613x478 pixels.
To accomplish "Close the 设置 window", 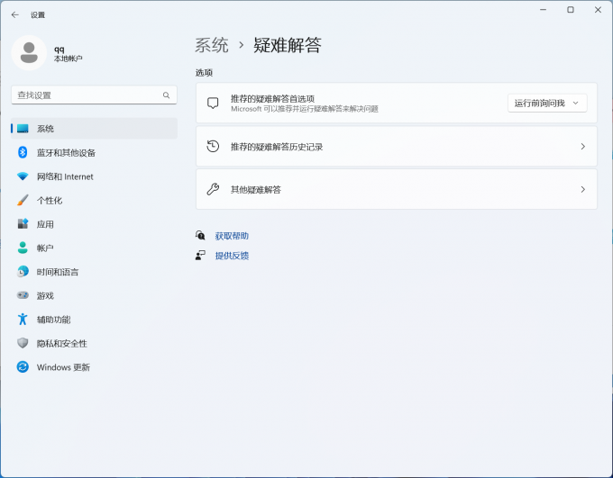I will [598, 10].
